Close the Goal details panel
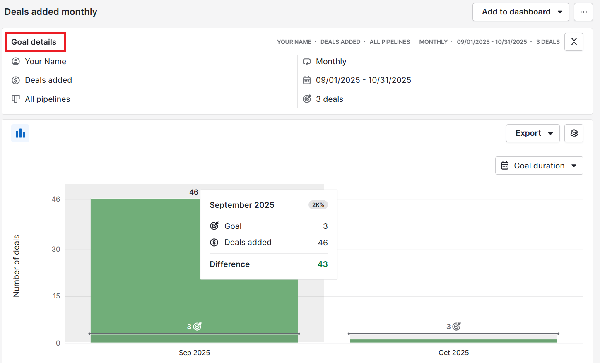Viewport: 600px width, 363px height. [x=573, y=42]
